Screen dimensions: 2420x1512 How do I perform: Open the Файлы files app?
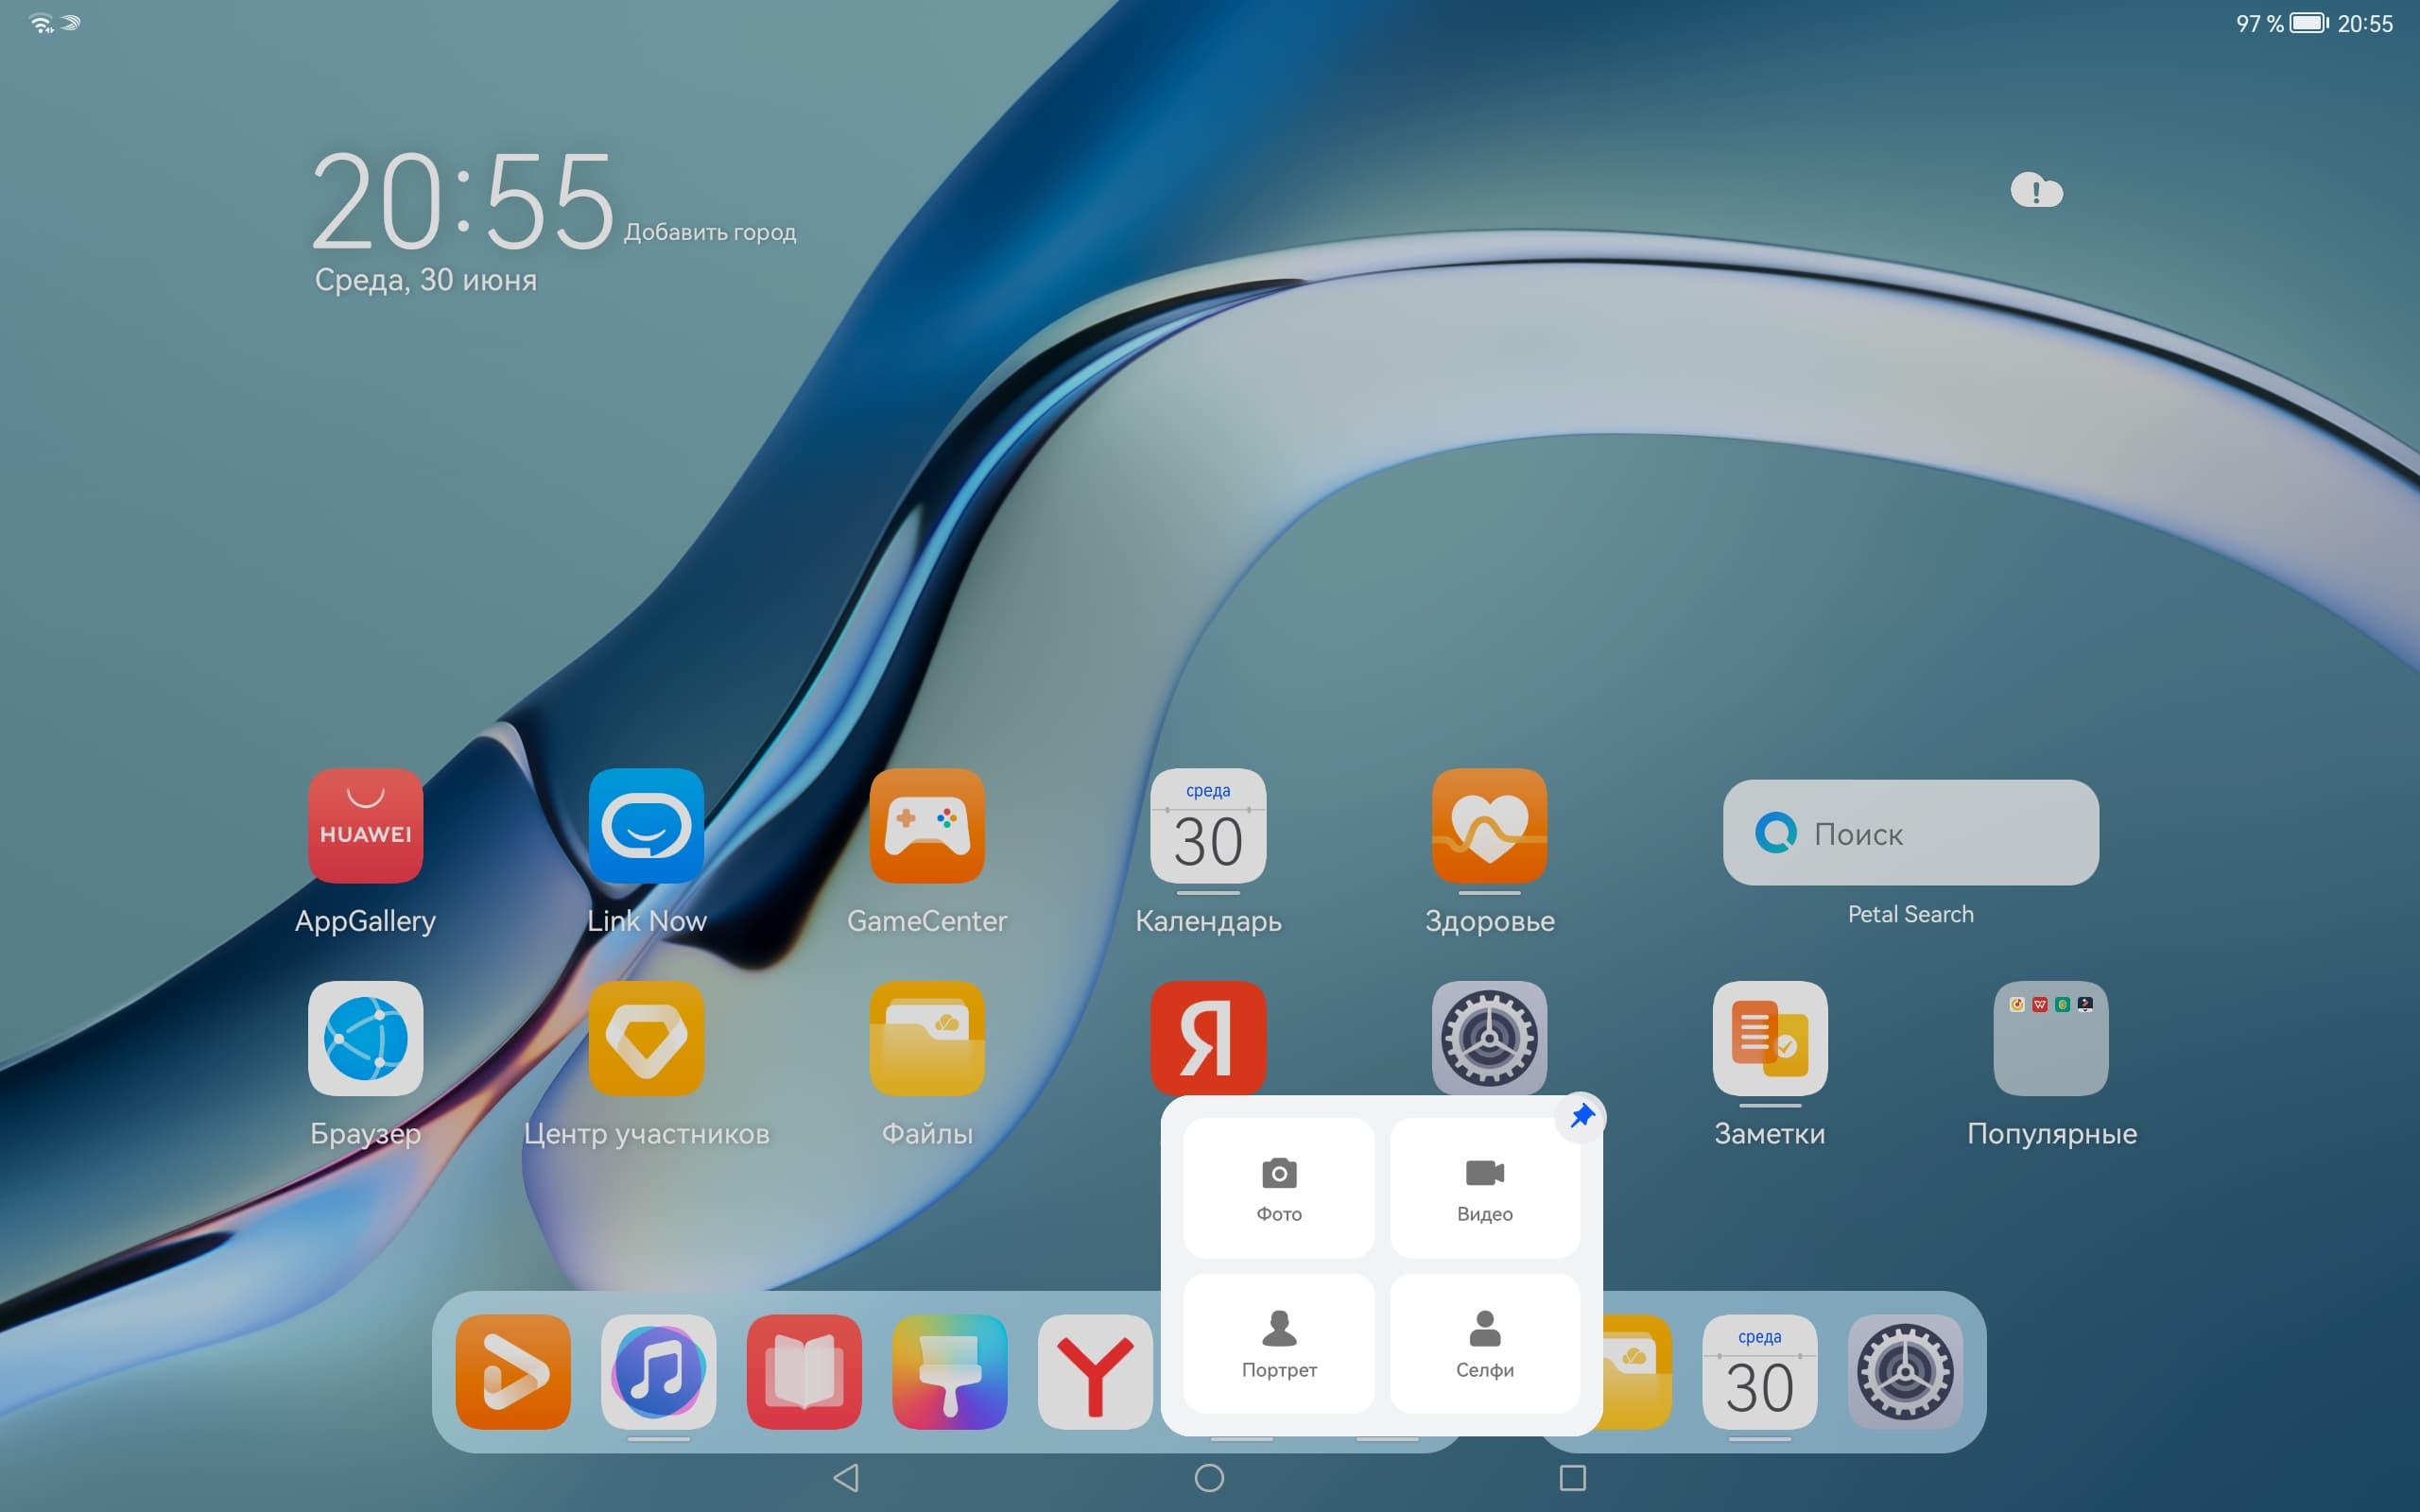coord(927,1038)
